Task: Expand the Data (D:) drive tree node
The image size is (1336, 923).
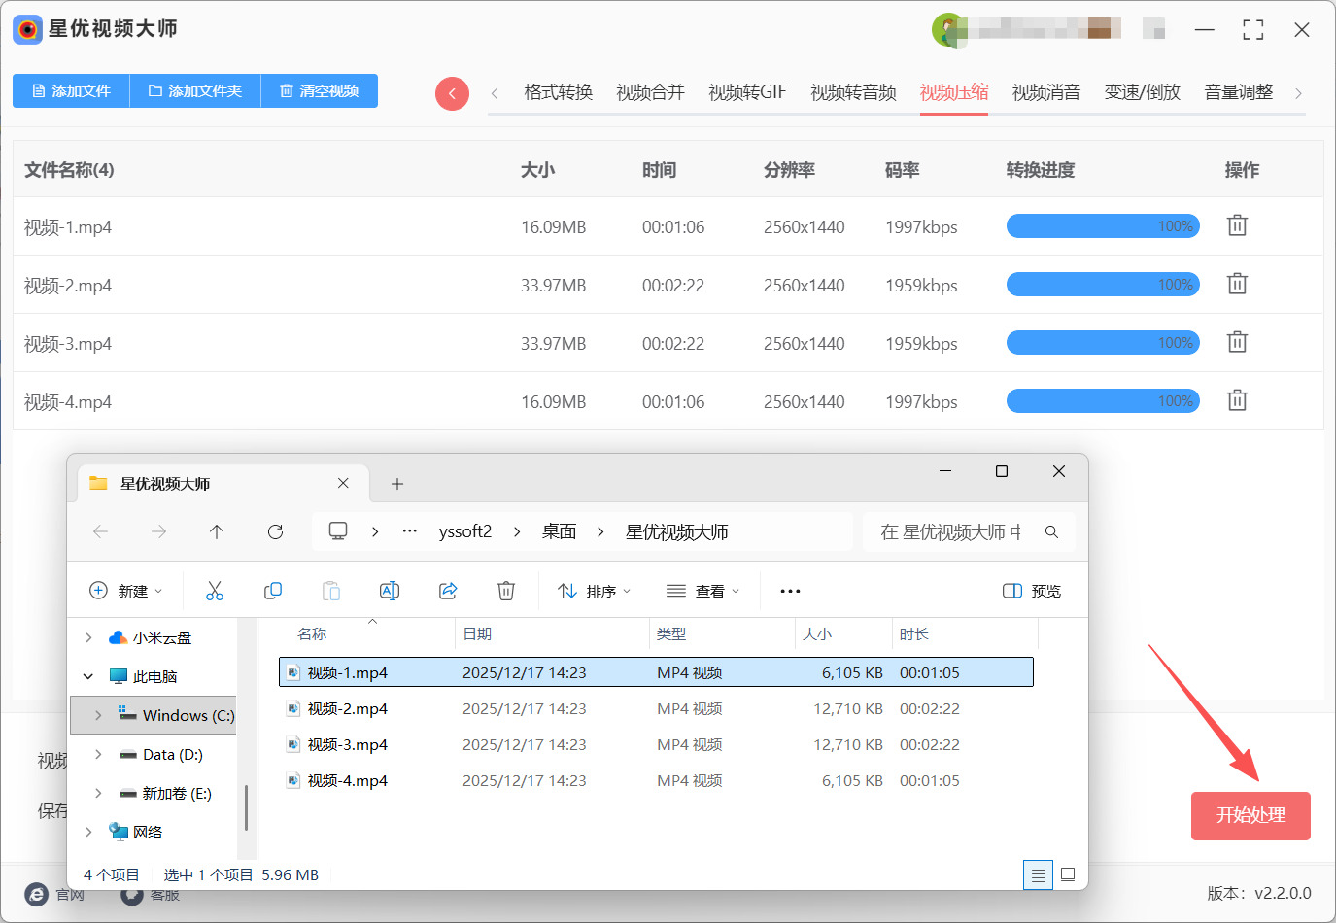Action: [x=98, y=754]
